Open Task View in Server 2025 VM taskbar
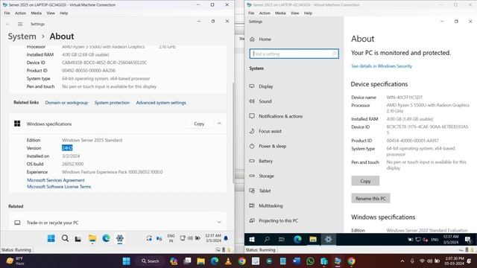The height and width of the screenshot is (268, 477). (x=78, y=239)
